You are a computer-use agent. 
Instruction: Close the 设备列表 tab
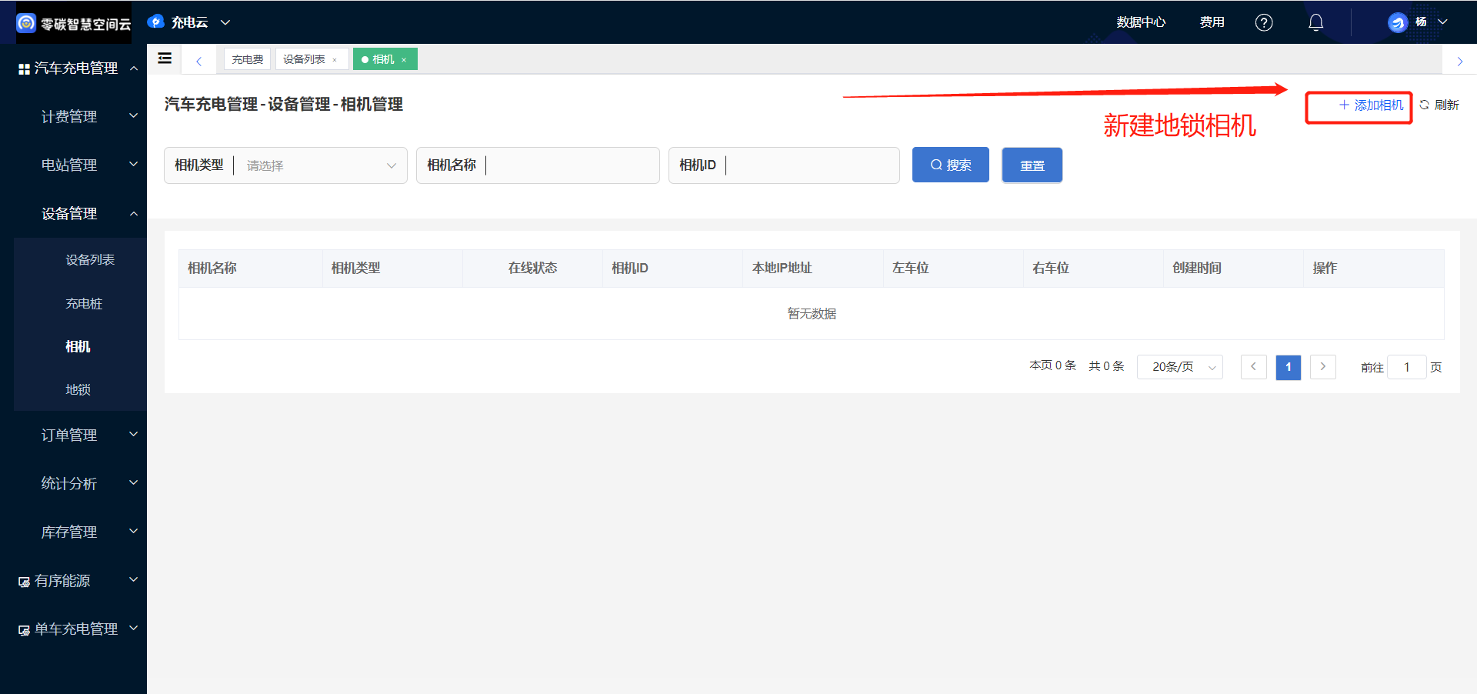coord(335,60)
